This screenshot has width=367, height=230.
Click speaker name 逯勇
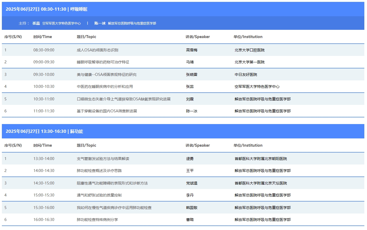(x=190, y=159)
